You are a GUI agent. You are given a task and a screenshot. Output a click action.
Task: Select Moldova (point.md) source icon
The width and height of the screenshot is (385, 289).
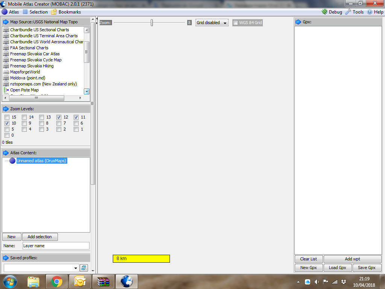[x=6, y=78]
